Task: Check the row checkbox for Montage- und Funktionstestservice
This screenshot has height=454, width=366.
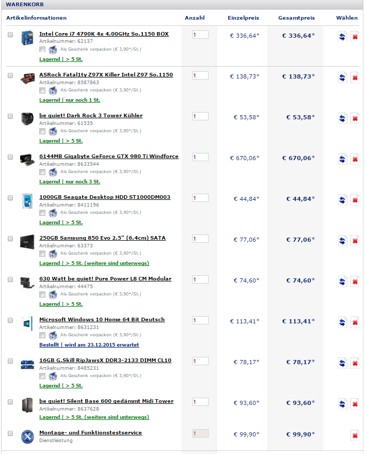Action: [x=10, y=433]
